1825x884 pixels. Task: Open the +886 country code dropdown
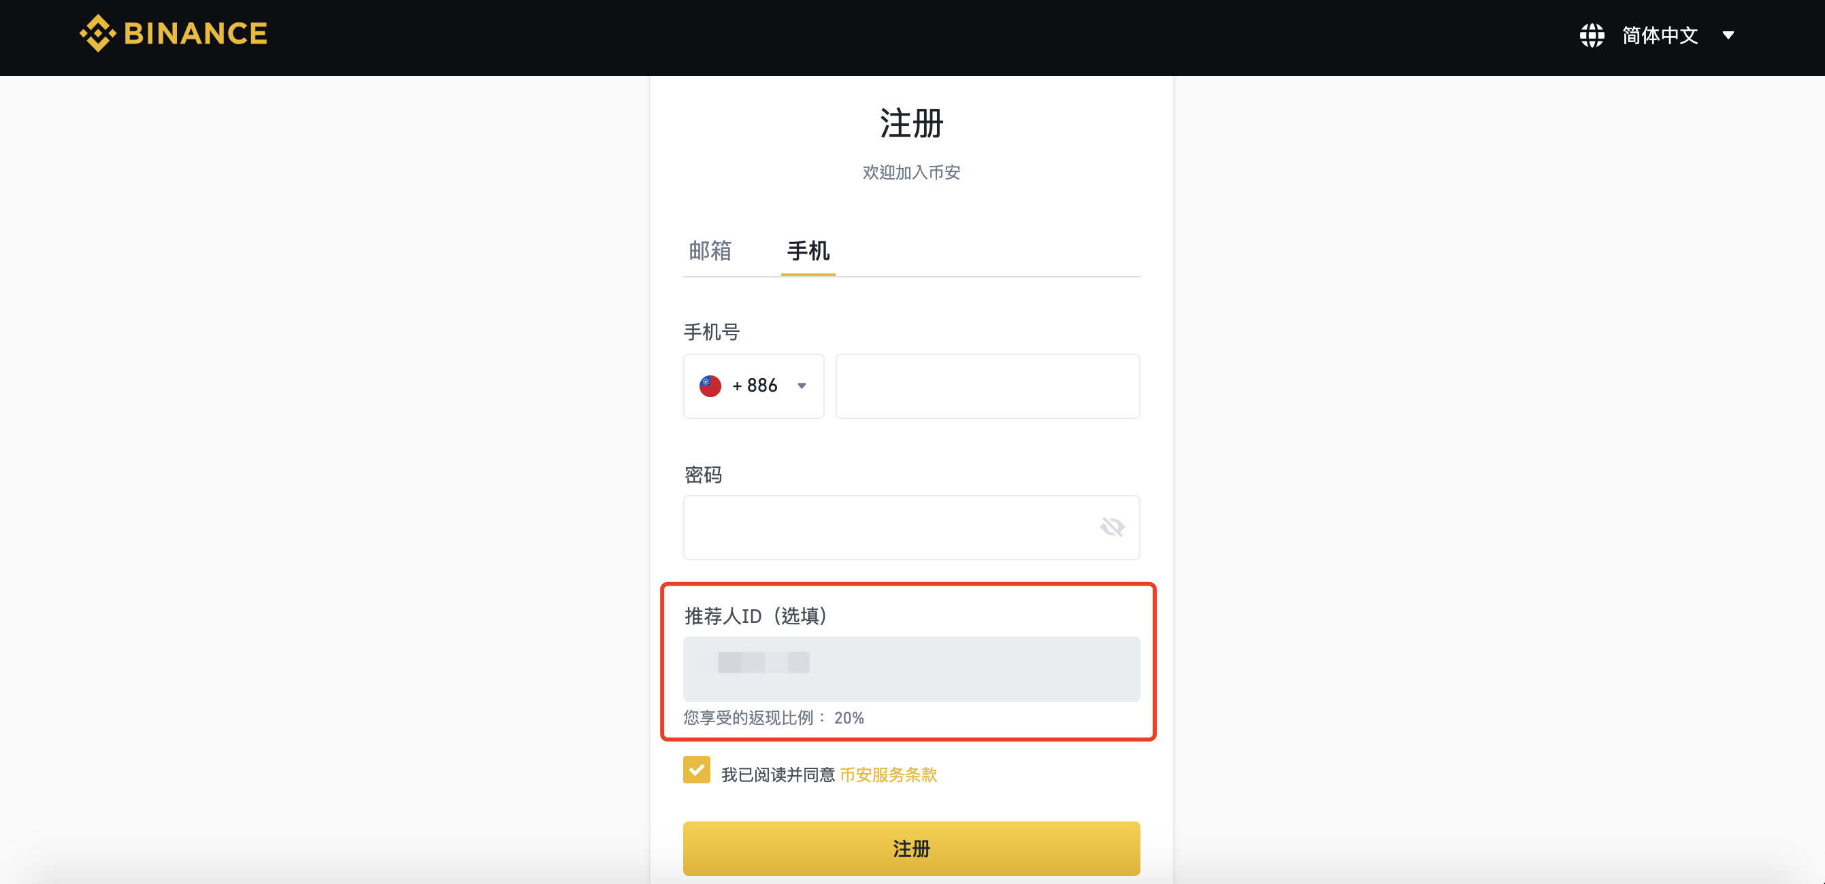pyautogui.click(x=754, y=386)
